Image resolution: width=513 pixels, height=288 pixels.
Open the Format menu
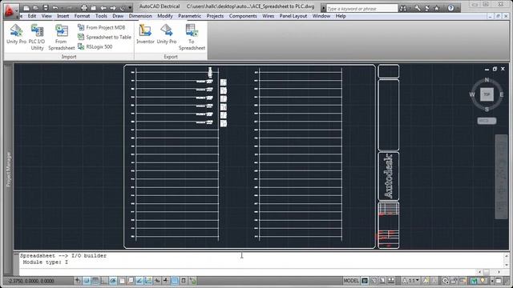pyautogui.click(x=82, y=16)
